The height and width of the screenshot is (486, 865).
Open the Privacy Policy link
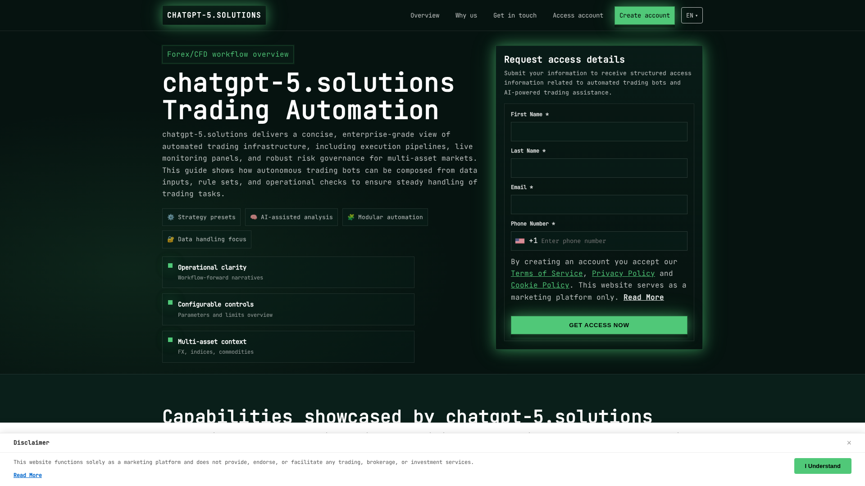pos(624,274)
